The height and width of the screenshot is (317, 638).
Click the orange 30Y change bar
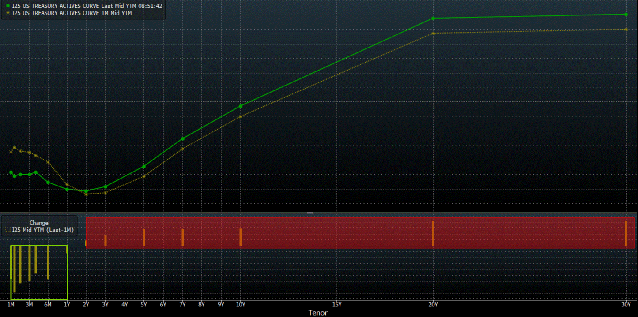coord(626,234)
